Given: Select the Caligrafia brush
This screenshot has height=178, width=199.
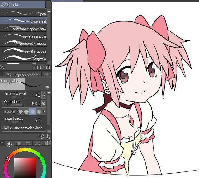Looking at the screenshot, I should tap(23, 58).
